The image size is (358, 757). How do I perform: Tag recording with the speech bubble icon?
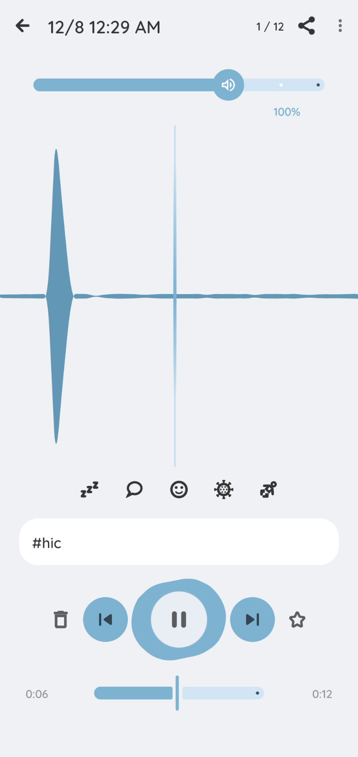pyautogui.click(x=134, y=490)
